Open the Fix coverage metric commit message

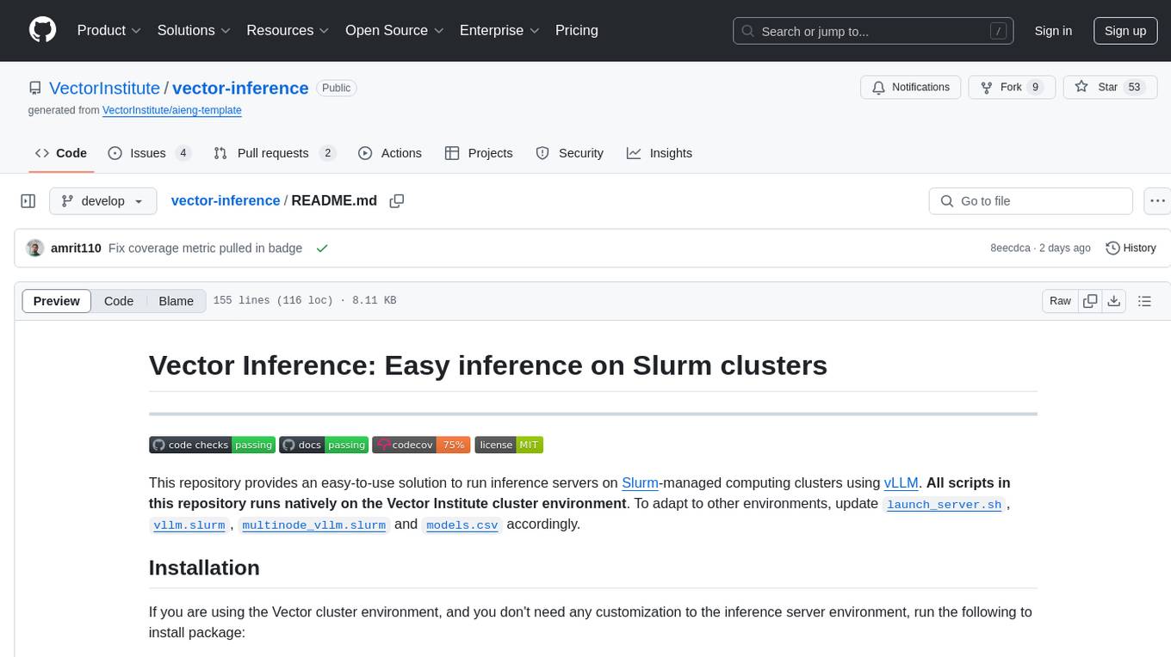(205, 248)
